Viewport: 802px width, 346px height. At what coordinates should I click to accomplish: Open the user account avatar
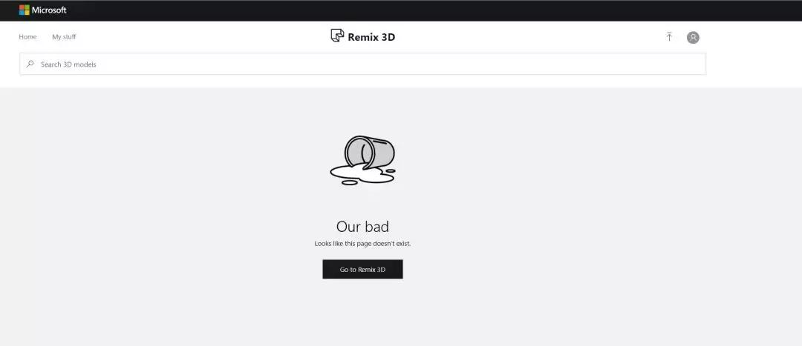(693, 37)
